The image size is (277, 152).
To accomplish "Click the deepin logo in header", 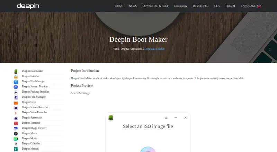I will coord(28,6).
